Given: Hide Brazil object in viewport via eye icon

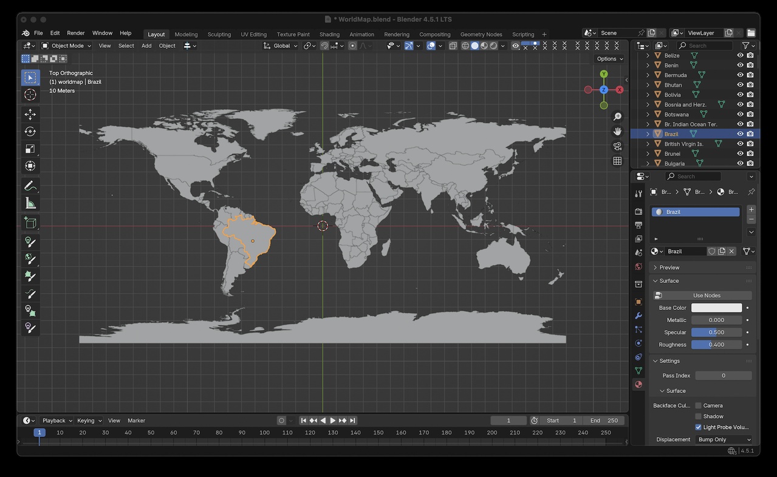Looking at the screenshot, I should pyautogui.click(x=740, y=134).
